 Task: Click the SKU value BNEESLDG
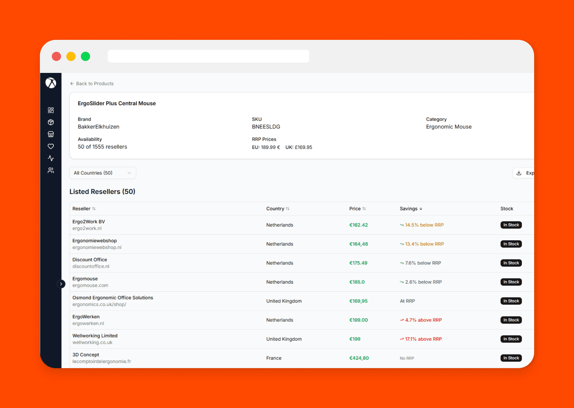(266, 127)
